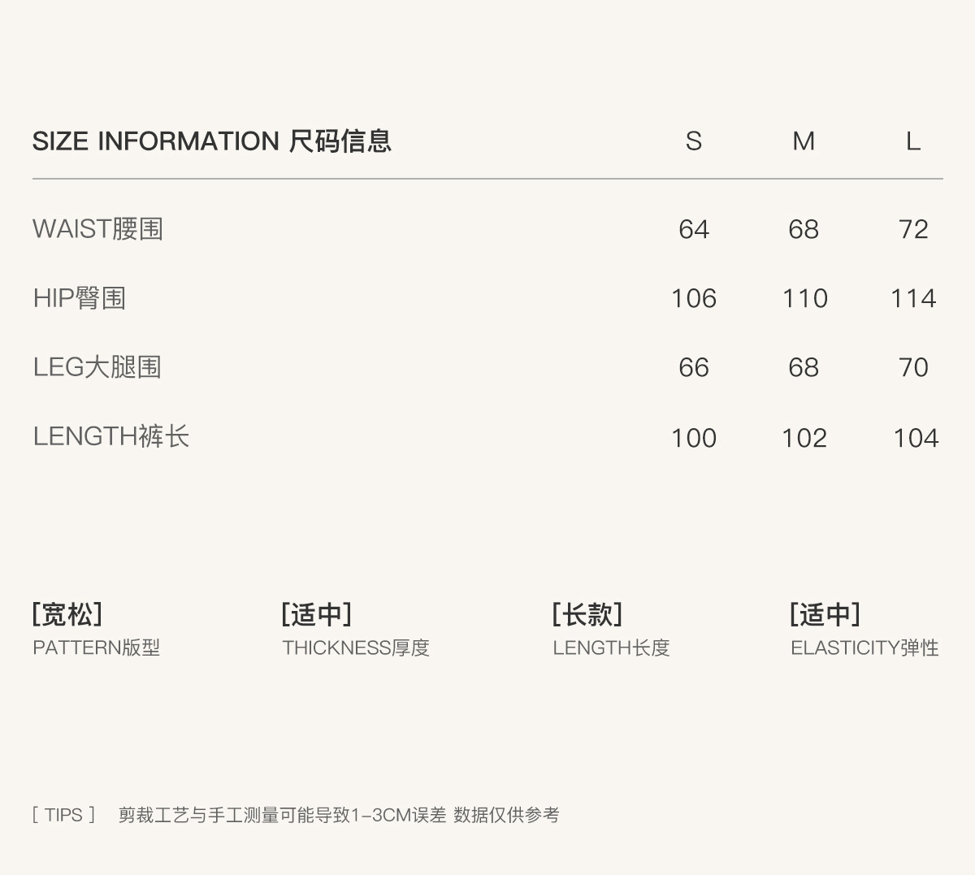Viewport: 975px width, 875px height.
Task: Click the SIZE INFORMATION 尺码信息 heading
Action: 212,141
